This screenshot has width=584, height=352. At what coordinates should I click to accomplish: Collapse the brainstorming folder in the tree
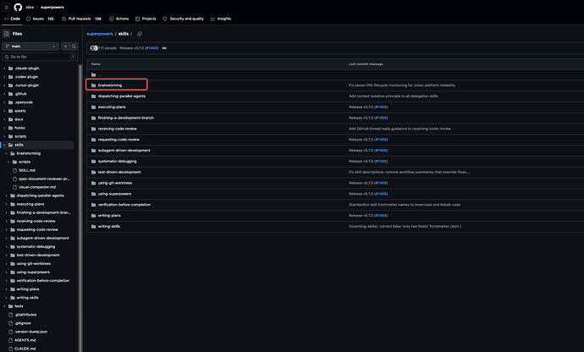coord(6,153)
